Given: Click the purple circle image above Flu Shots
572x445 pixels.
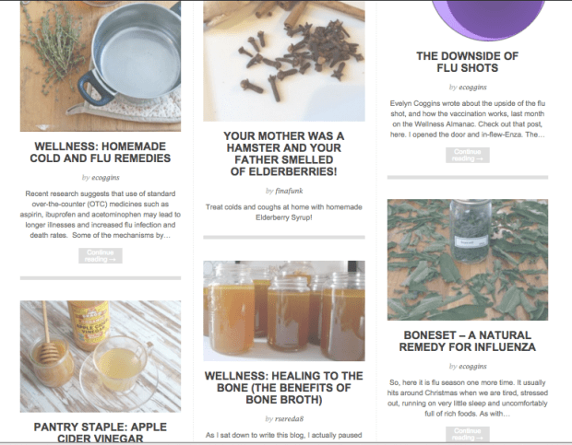Looking at the screenshot, I should tap(488, 20).
